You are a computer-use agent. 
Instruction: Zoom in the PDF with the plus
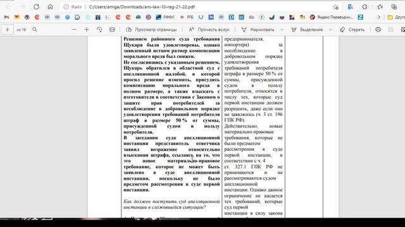[87, 30]
